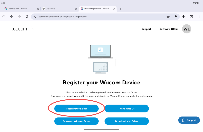Click the Register MovinkPad button
The image size is (203, 132).
click(x=76, y=109)
